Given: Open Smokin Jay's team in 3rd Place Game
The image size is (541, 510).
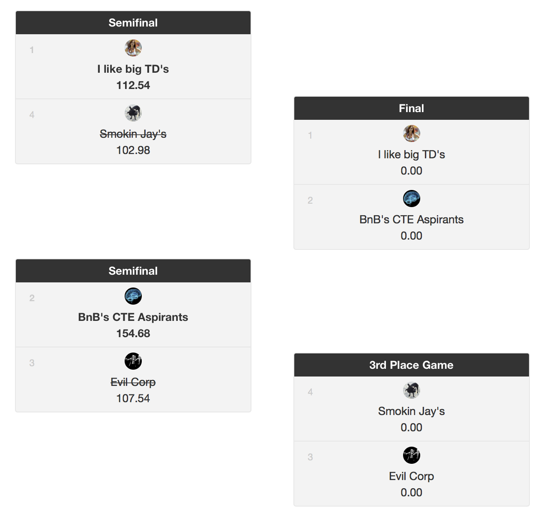Looking at the screenshot, I should point(412,411).
